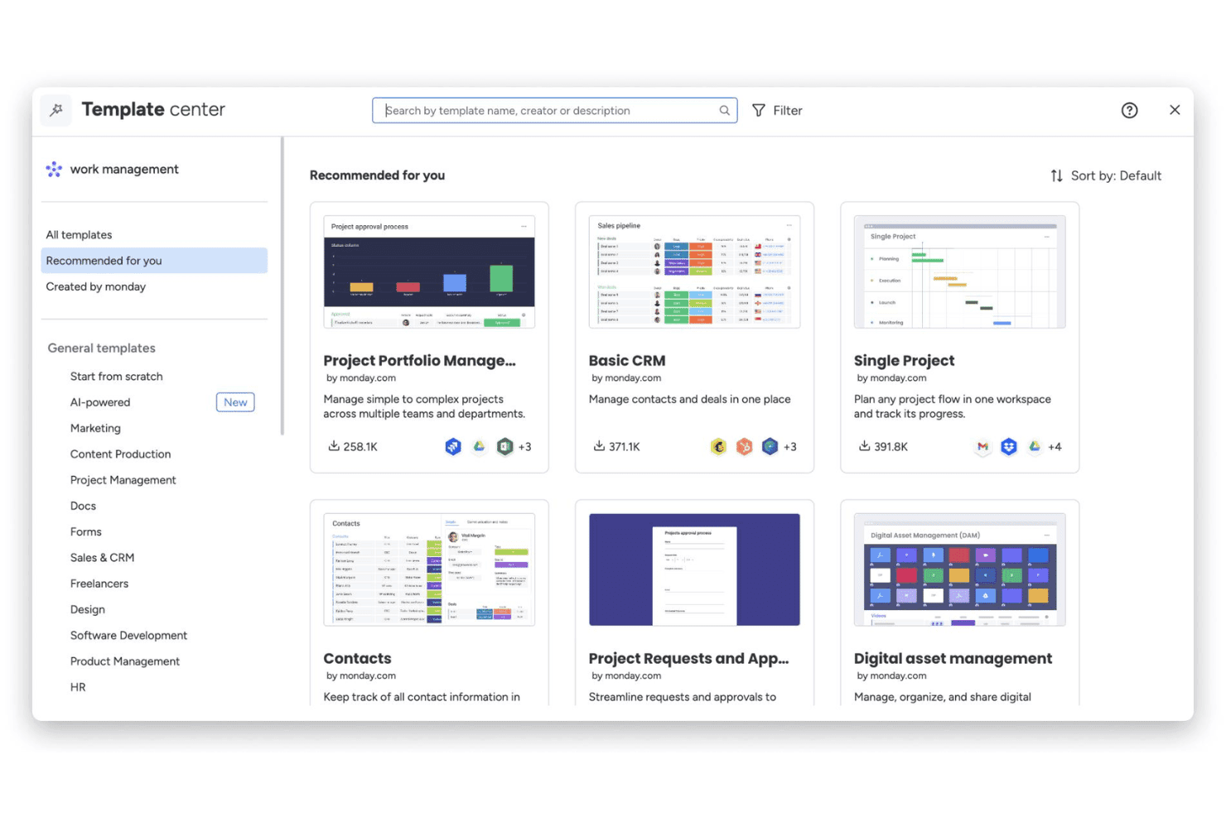This screenshot has height=817, width=1226.
Task: Open Project Requests and App... template title
Action: [688, 658]
